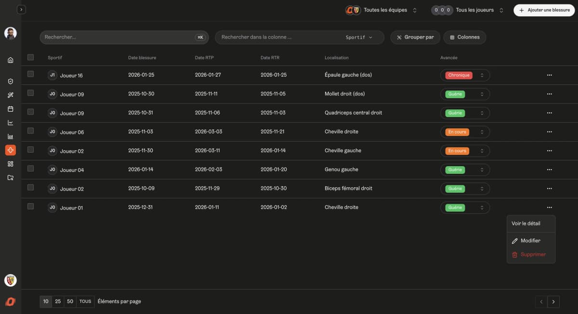Image resolution: width=578 pixels, height=314 pixels.
Task: Toggle the select-all header checkbox
Action: coord(31,57)
